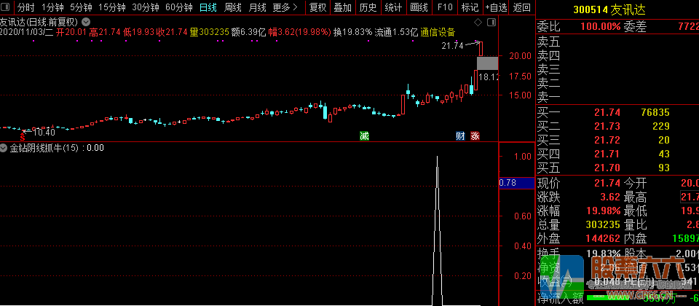
Task: Click the diamond icon above the chart
Action: 478,22
